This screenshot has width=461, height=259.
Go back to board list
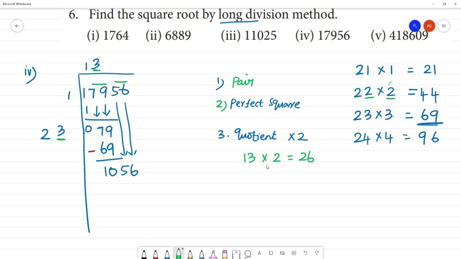(x=17, y=26)
